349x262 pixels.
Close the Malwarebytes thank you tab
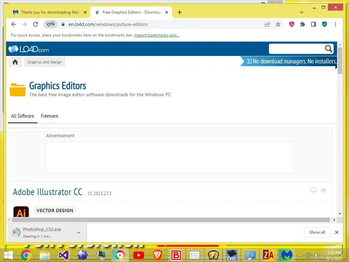click(85, 12)
